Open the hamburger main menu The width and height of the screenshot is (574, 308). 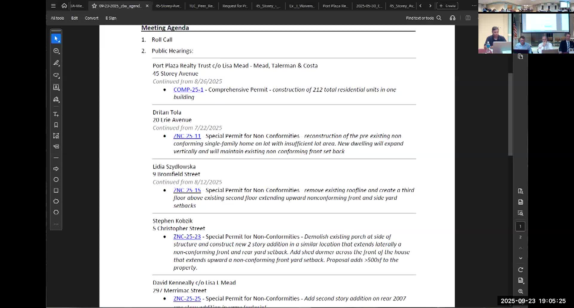pos(53,6)
